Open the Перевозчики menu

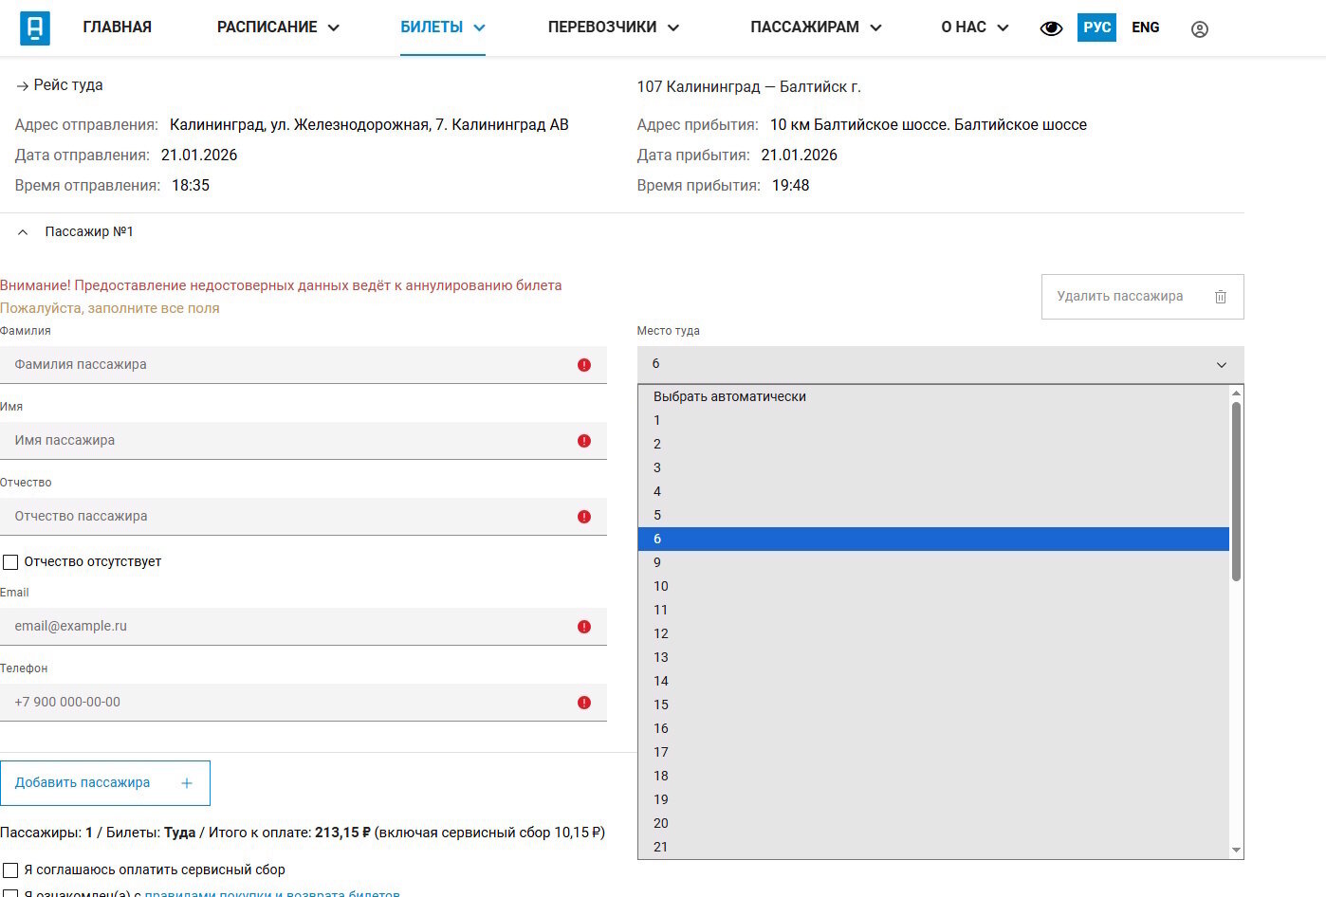tap(613, 27)
